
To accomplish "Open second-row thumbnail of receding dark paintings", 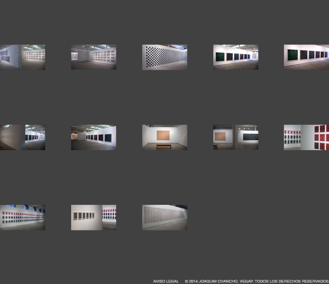I will tap(93, 137).
